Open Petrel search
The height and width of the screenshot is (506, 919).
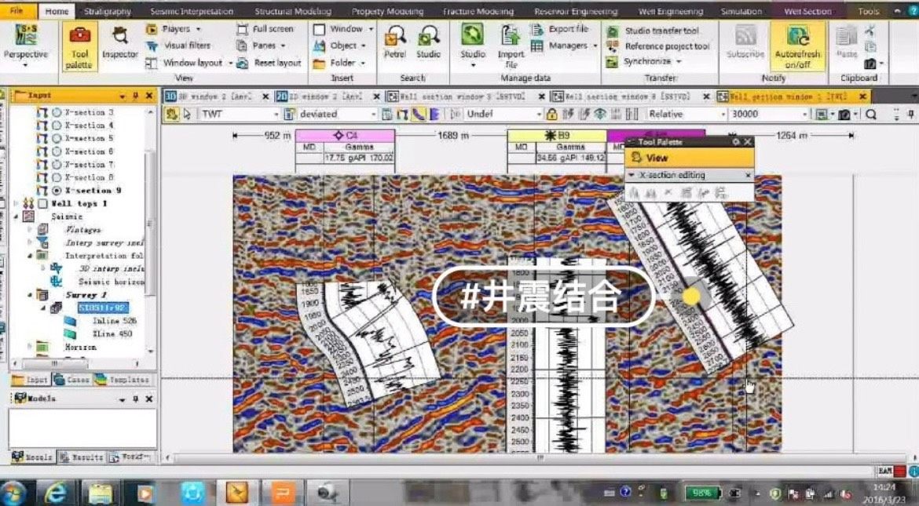(394, 42)
